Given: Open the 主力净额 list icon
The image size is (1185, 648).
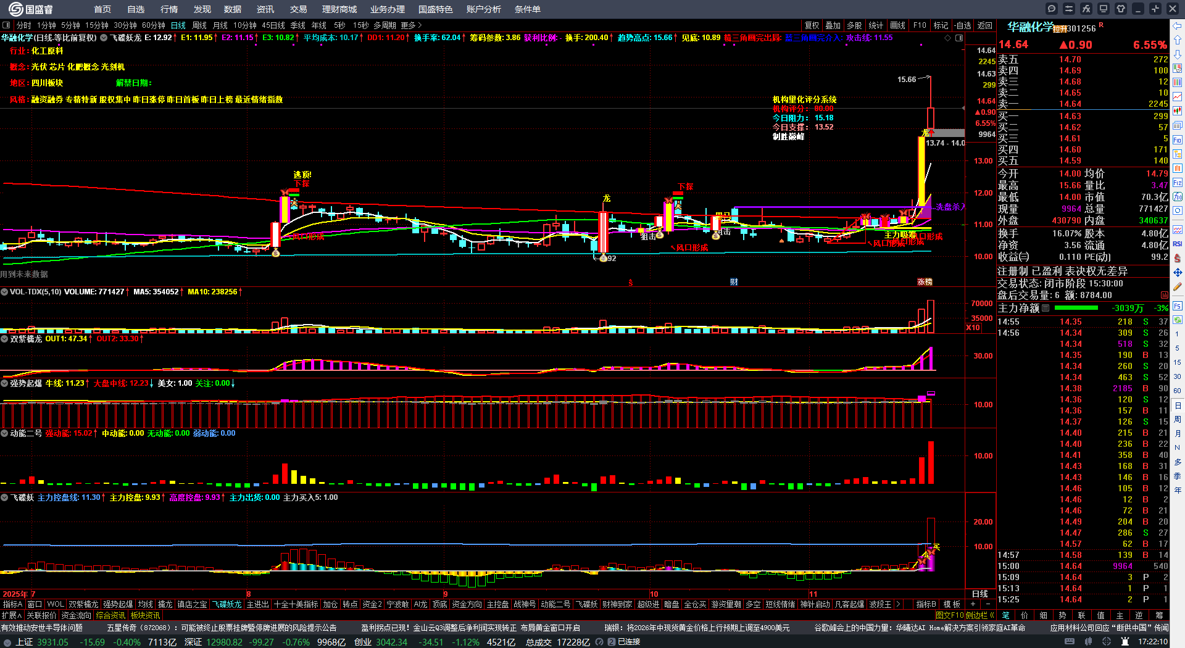Looking at the screenshot, I should pyautogui.click(x=1046, y=308).
